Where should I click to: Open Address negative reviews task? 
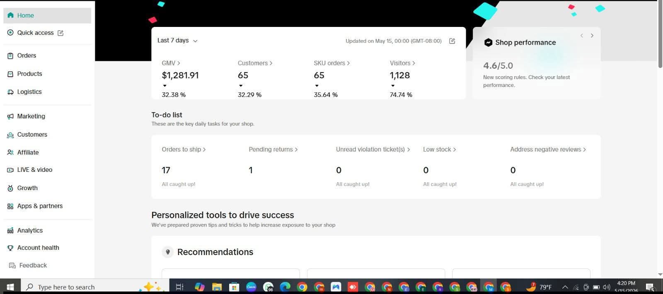548,149
